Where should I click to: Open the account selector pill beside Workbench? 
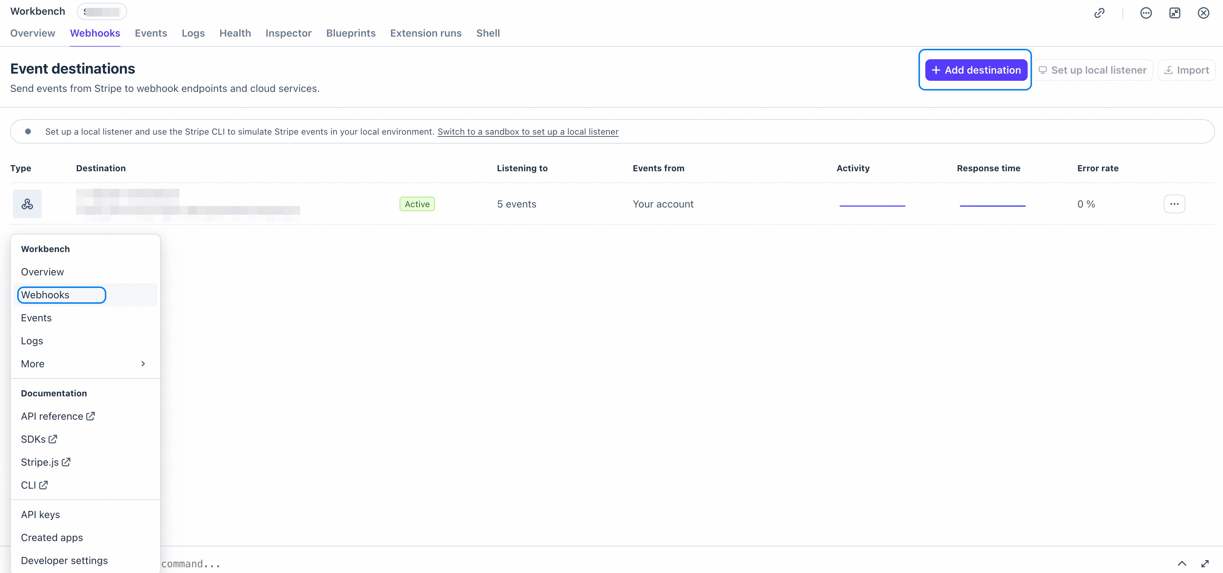(x=102, y=11)
